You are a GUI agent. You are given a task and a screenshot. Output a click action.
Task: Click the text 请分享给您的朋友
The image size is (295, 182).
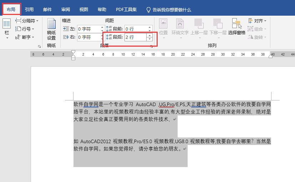pyautogui.click(x=158, y=149)
